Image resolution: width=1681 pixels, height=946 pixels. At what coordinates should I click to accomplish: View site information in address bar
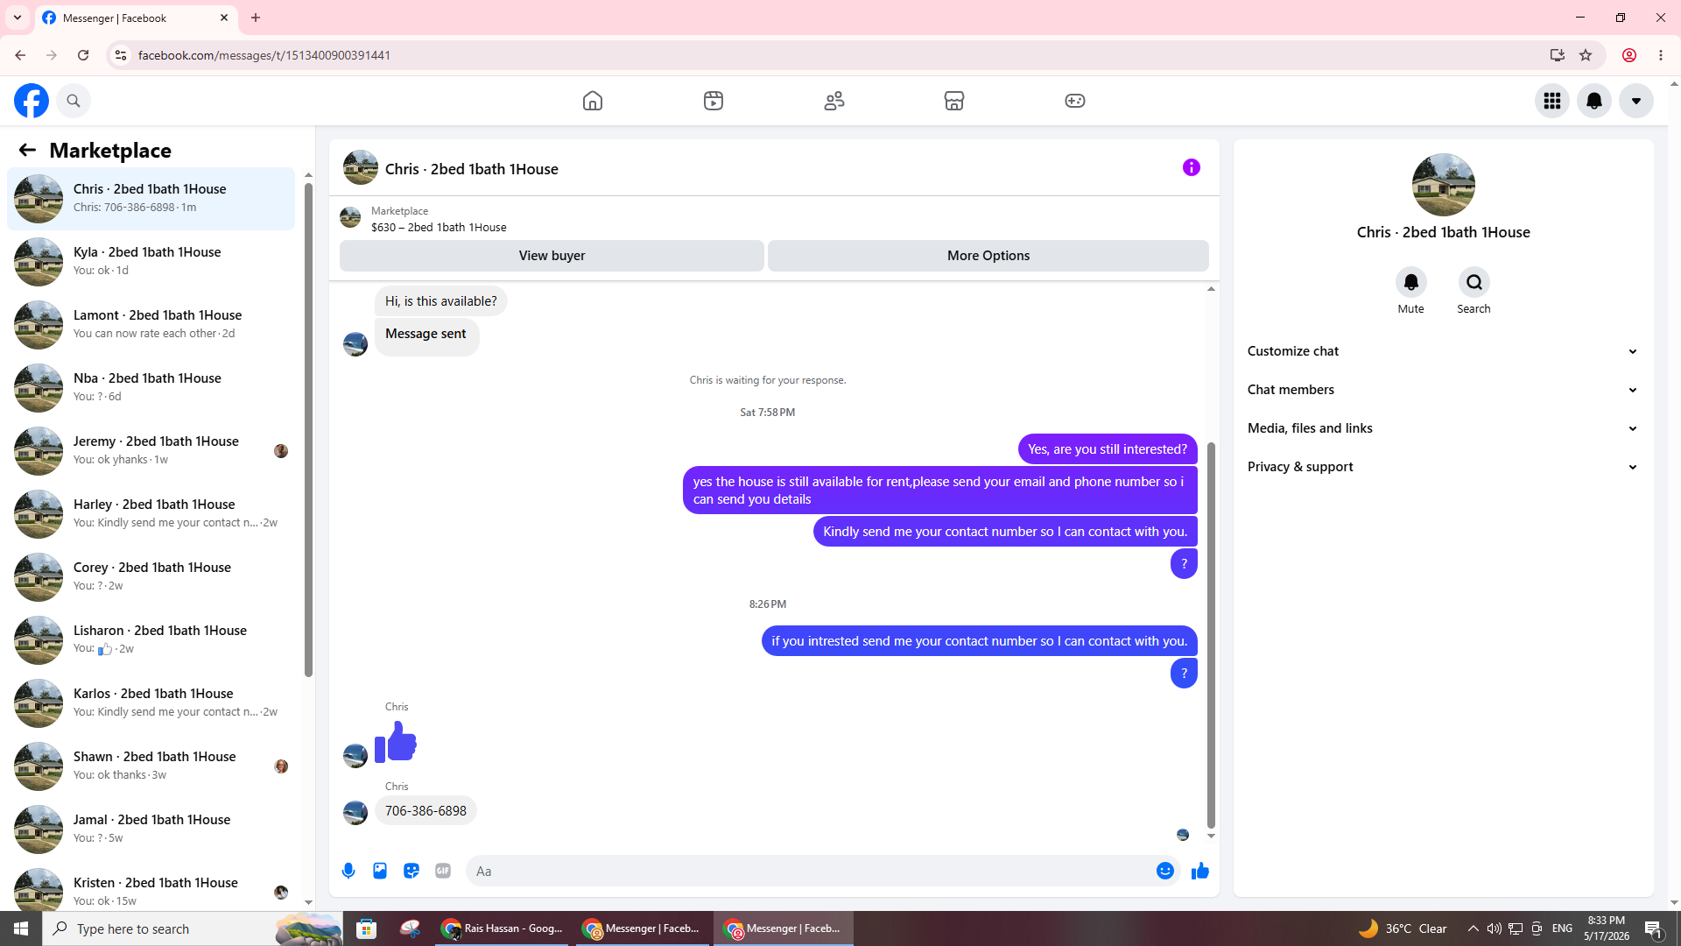click(x=121, y=55)
